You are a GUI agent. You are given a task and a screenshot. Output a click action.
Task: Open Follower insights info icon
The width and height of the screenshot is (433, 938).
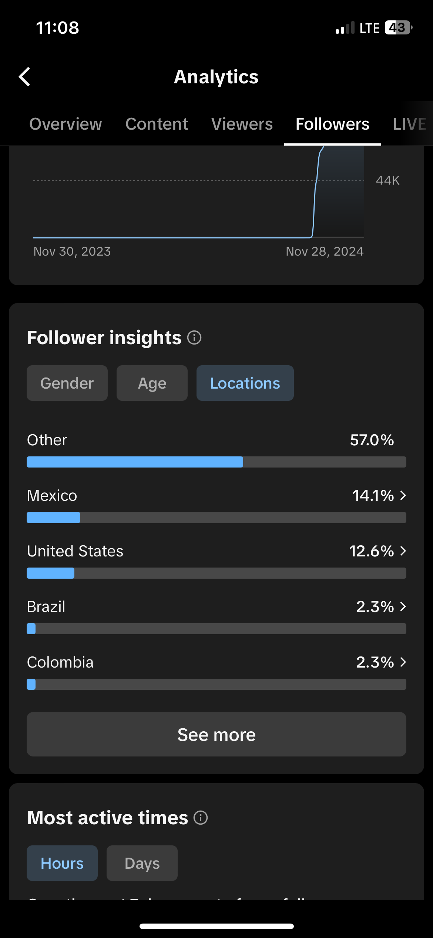click(x=194, y=337)
